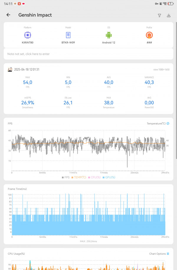Open the filter funnel icon
This screenshot has height=270, width=177.
click(159, 16)
